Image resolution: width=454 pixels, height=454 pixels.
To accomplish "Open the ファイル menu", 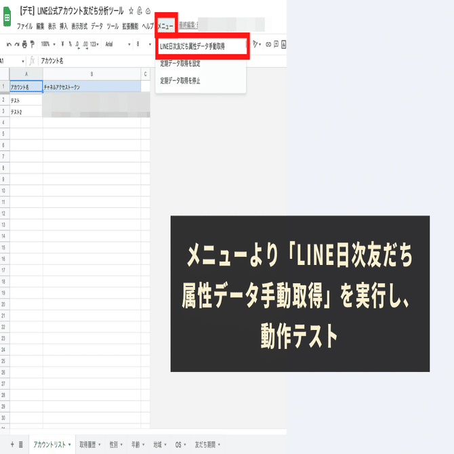I will pos(24,26).
